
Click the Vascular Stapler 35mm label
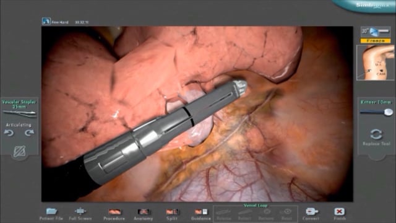click(19, 104)
